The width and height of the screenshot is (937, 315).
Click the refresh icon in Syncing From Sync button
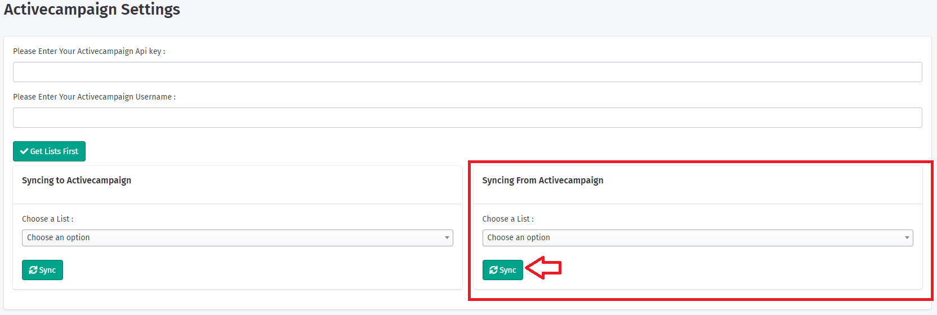click(x=493, y=270)
